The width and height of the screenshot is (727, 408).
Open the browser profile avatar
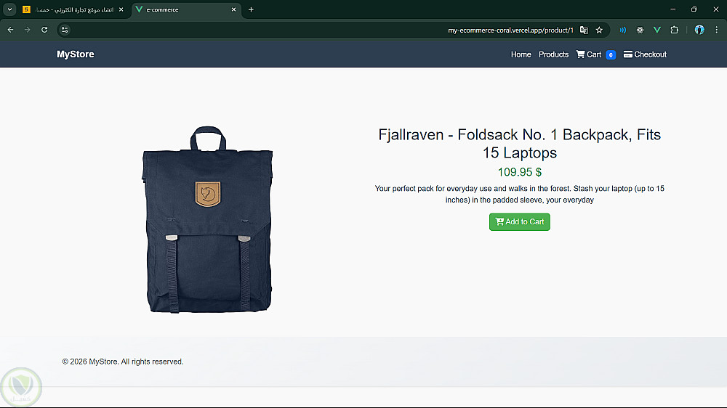click(x=699, y=30)
